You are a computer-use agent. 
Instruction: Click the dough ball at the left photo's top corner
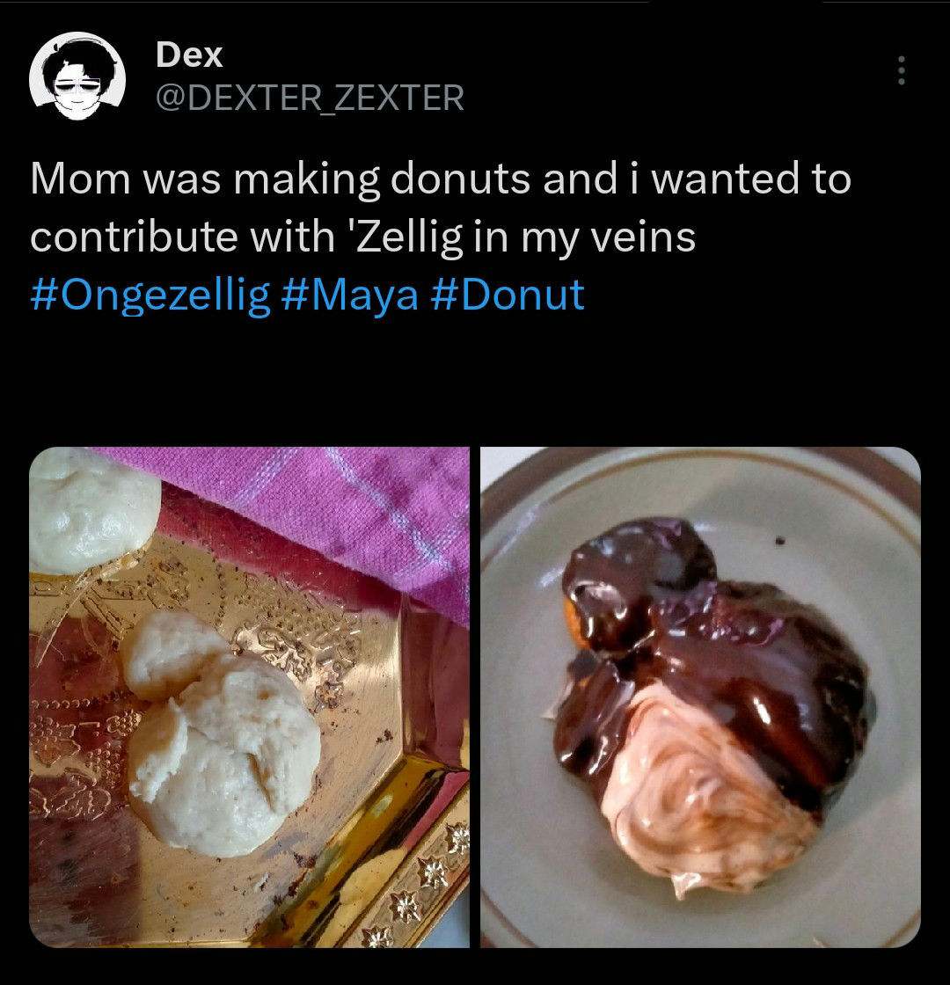pos(88,508)
